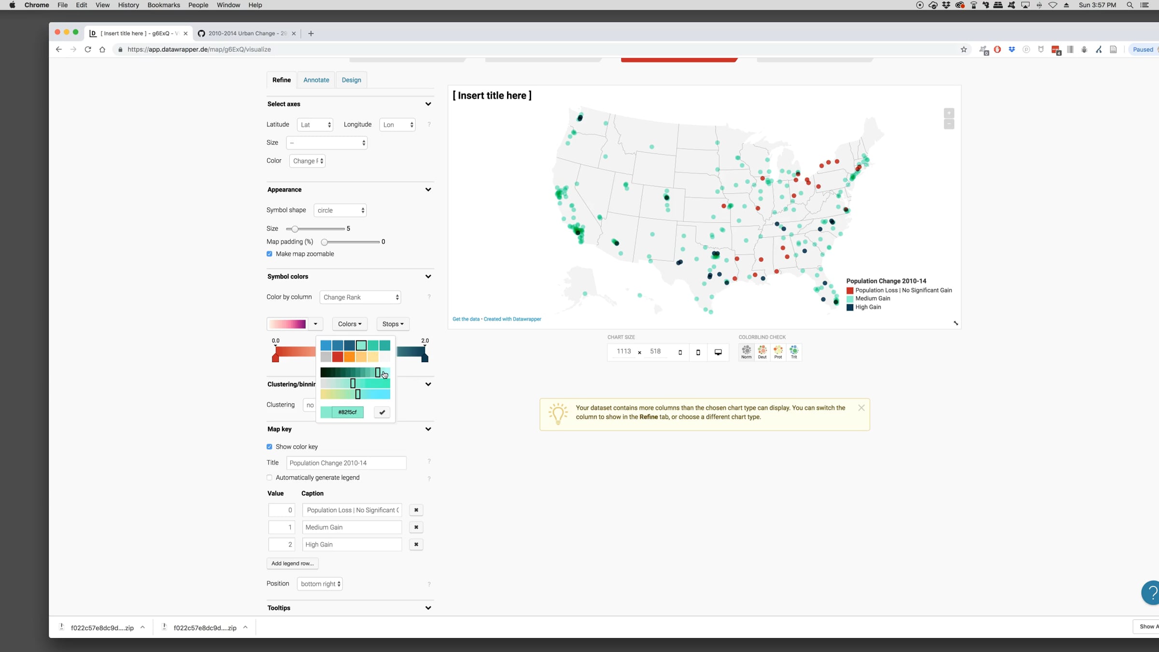Screen dimensions: 1159x652
Task: Enable Automatically generate legend
Action: click(269, 478)
